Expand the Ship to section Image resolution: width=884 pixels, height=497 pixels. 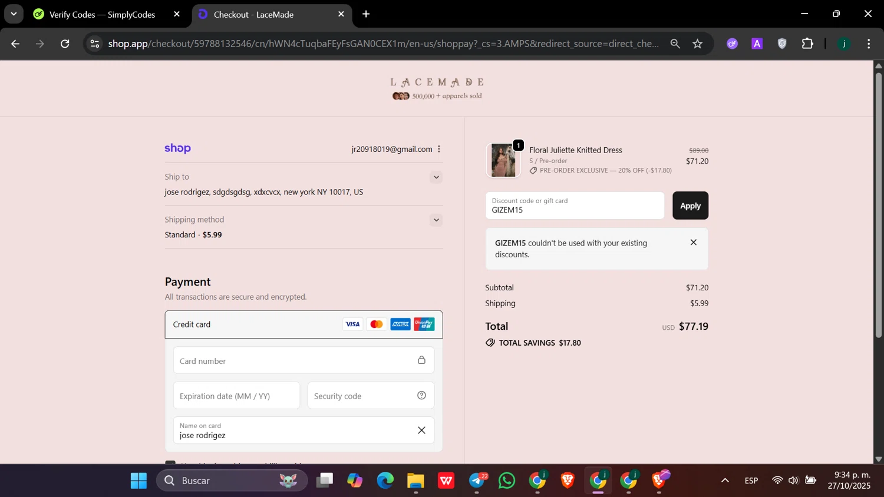coord(436,177)
